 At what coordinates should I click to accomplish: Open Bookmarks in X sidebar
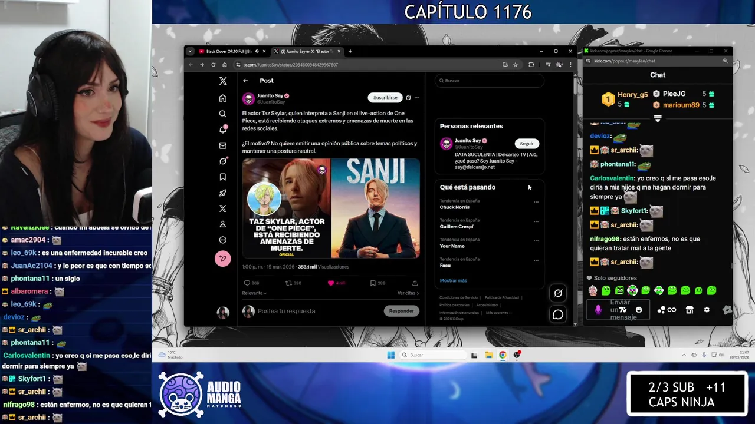(x=223, y=177)
